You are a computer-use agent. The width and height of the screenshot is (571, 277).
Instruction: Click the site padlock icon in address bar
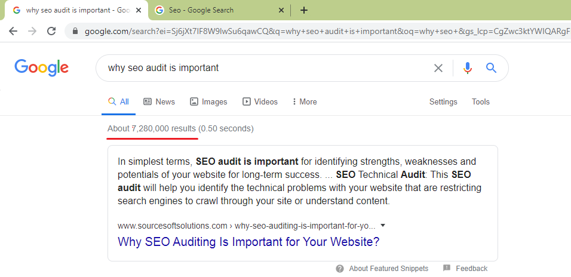pyautogui.click(x=75, y=31)
